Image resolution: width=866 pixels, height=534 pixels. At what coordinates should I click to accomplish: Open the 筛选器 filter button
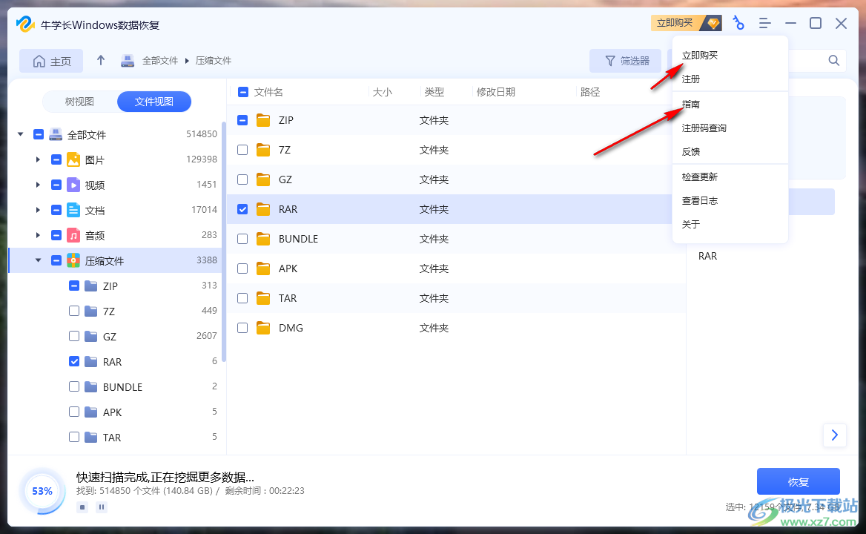[x=626, y=61]
